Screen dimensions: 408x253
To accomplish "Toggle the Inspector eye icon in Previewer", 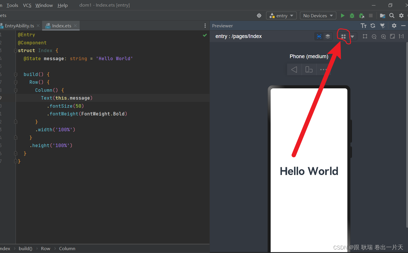I will (x=319, y=36).
